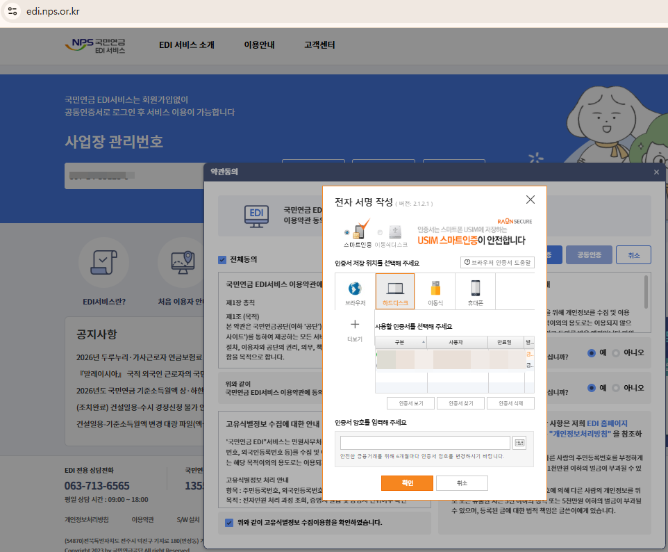Select 아니오 in the first consent question
Image resolution: width=668 pixels, height=552 pixels.
coord(616,352)
